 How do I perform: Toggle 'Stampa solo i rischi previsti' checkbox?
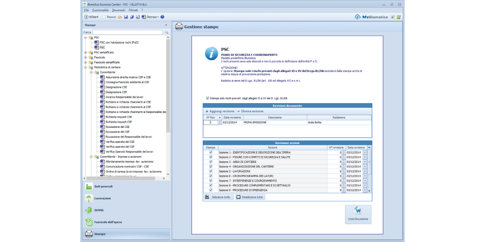[x=207, y=98]
